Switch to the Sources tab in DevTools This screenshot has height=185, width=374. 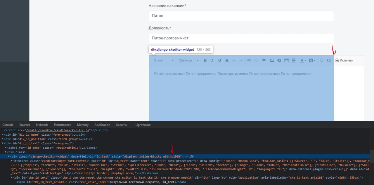click(25, 125)
